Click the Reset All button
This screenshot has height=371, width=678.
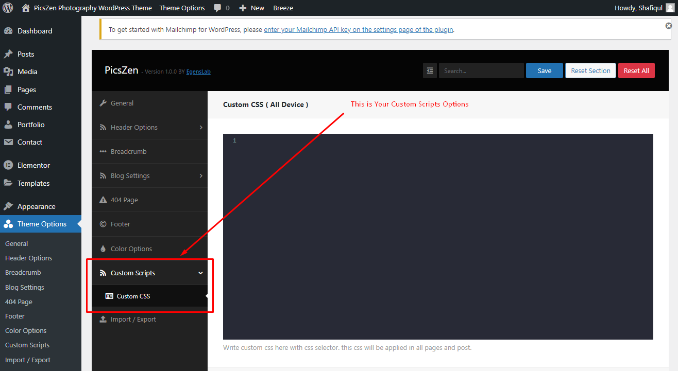coord(636,70)
